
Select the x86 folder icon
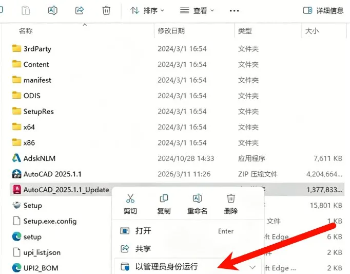click(x=16, y=142)
